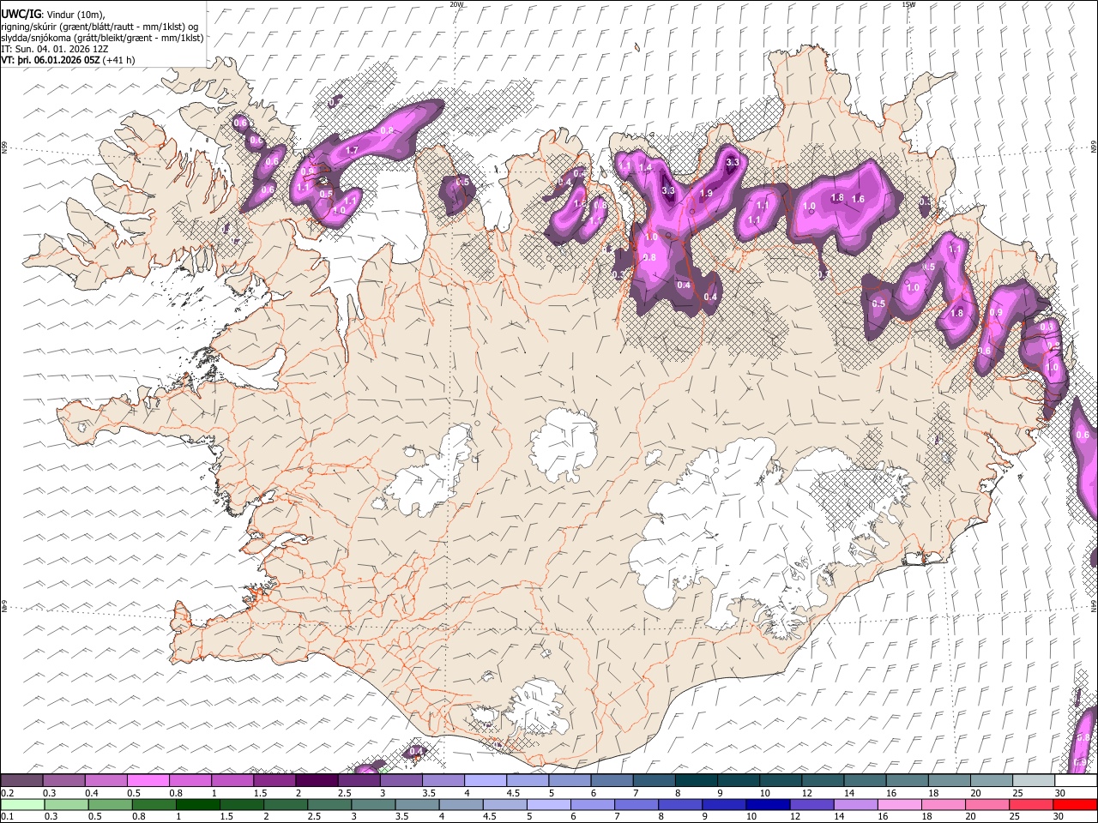Pick the dark green 1 swatch in bottom scale

coord(197,804)
